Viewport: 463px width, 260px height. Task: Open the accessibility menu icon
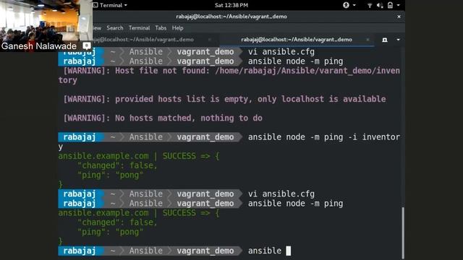(346, 5)
